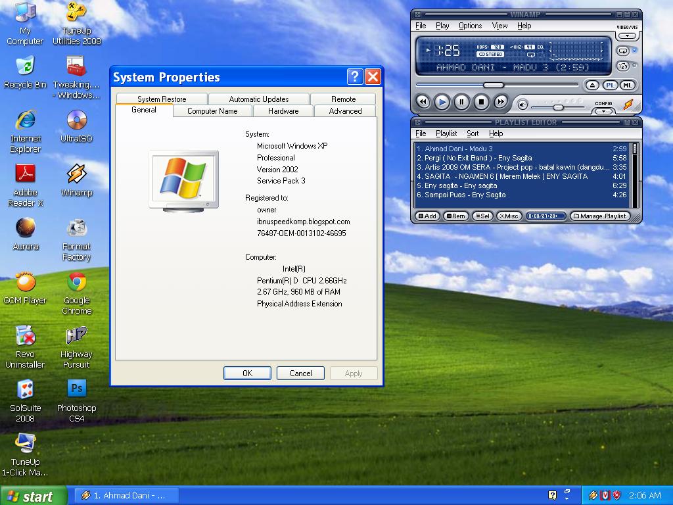This screenshot has width=673, height=505.
Task: Click the Windows Start button
Action: click(x=34, y=496)
